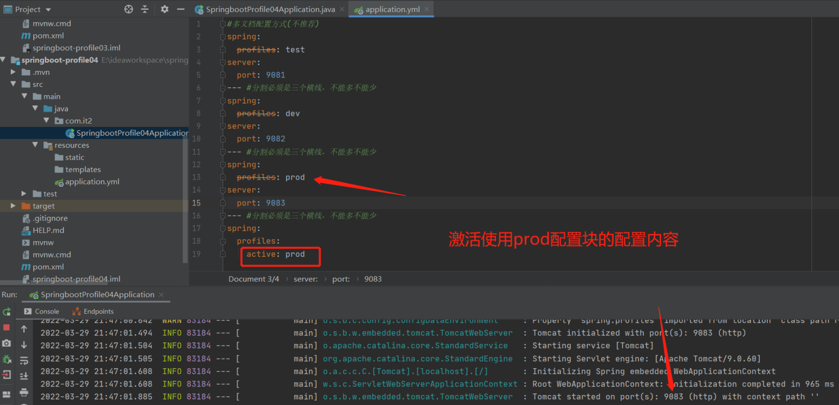The image size is (839, 405).
Task: Select application.yml in the project tree
Action: tap(87, 182)
